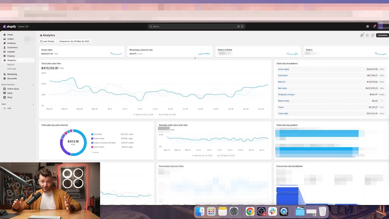This screenshot has height=219, width=389.
Task: Click the Shopify logo in the top bar
Action: pyautogui.click(x=9, y=26)
